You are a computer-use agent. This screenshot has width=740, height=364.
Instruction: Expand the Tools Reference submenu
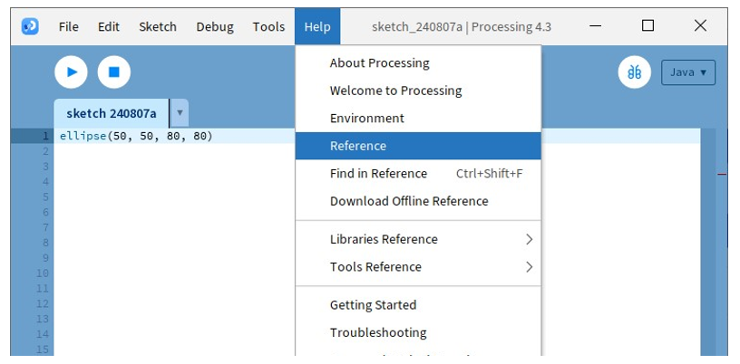(x=418, y=267)
